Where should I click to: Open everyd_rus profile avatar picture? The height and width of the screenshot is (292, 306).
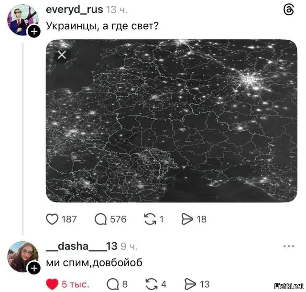click(x=22, y=20)
